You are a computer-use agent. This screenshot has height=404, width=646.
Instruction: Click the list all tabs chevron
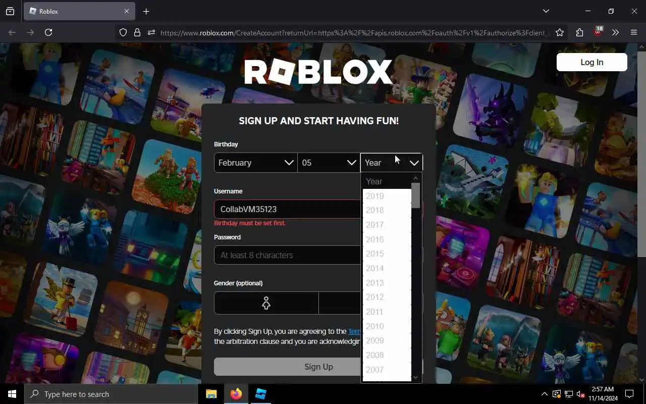(546, 11)
